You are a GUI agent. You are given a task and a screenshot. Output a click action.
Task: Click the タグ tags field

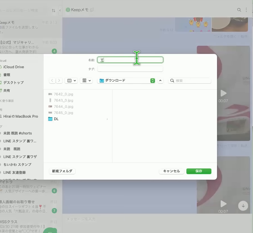[x=130, y=69]
